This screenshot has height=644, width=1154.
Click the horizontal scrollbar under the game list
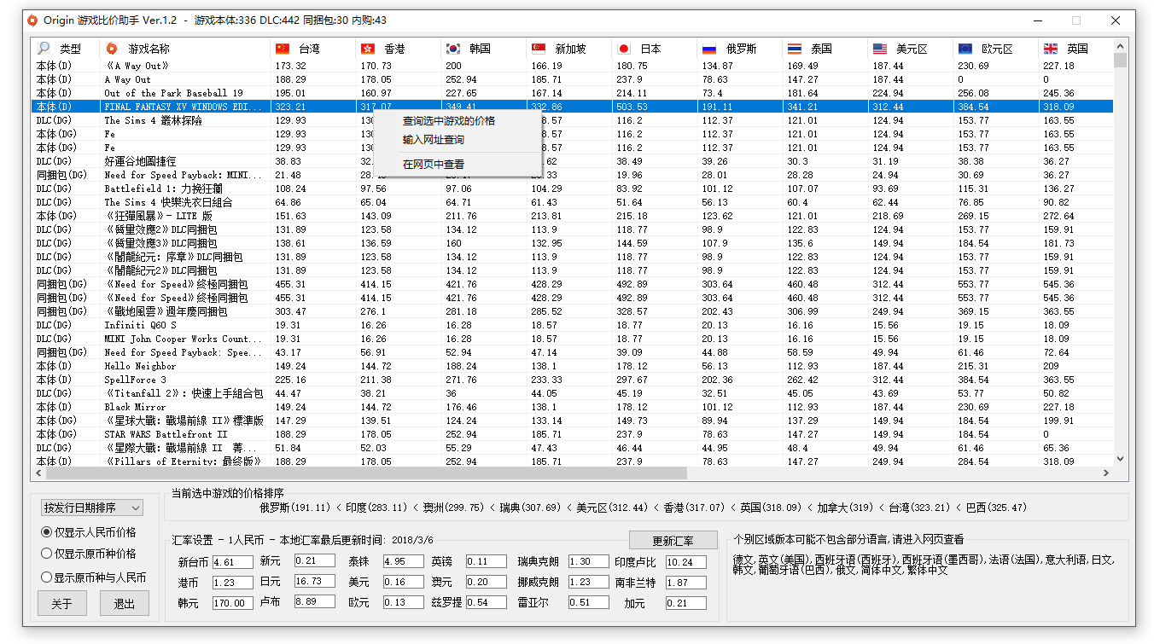(x=367, y=473)
